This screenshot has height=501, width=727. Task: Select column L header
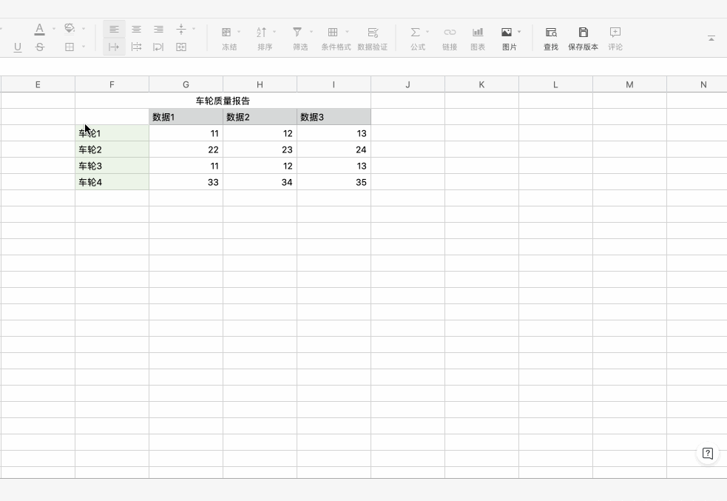point(555,84)
